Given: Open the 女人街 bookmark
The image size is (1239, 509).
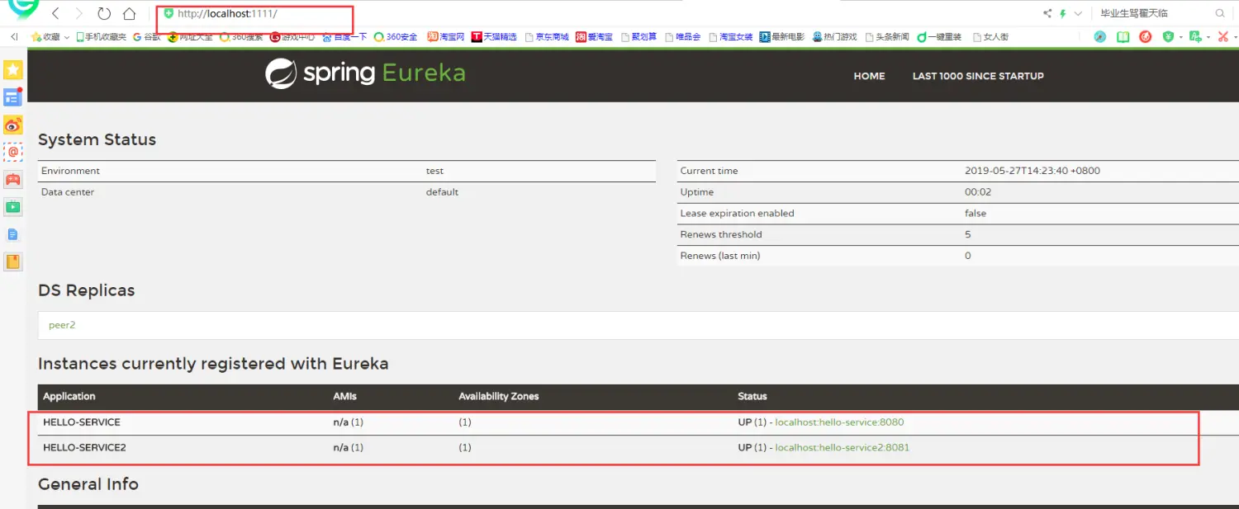Looking at the screenshot, I should (990, 37).
